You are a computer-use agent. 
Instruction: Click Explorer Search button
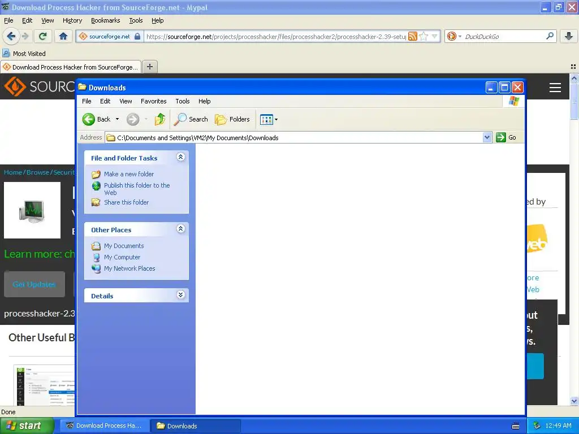pyautogui.click(x=191, y=119)
